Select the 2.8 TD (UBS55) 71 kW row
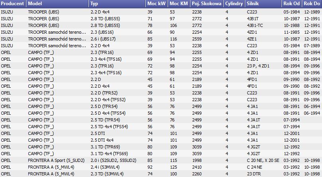This screenshot has height=177, width=322. coord(161,19)
